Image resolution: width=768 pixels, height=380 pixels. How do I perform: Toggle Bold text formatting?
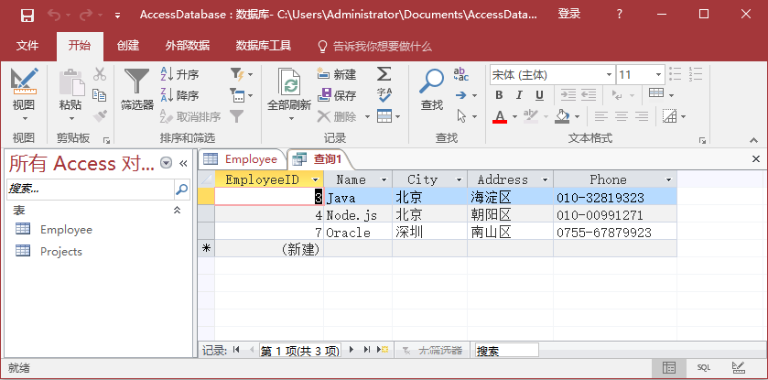(x=500, y=95)
